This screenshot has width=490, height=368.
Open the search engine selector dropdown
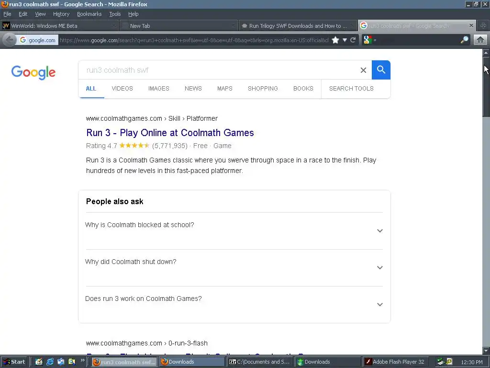click(x=370, y=40)
